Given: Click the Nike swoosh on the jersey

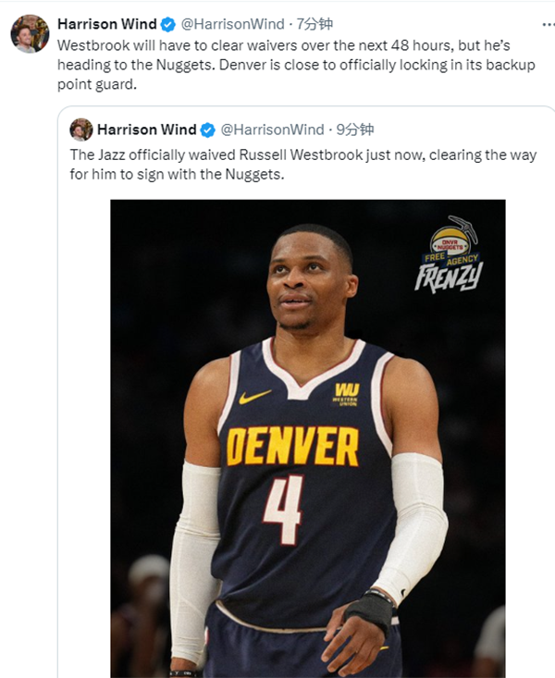Looking at the screenshot, I should point(254,397).
